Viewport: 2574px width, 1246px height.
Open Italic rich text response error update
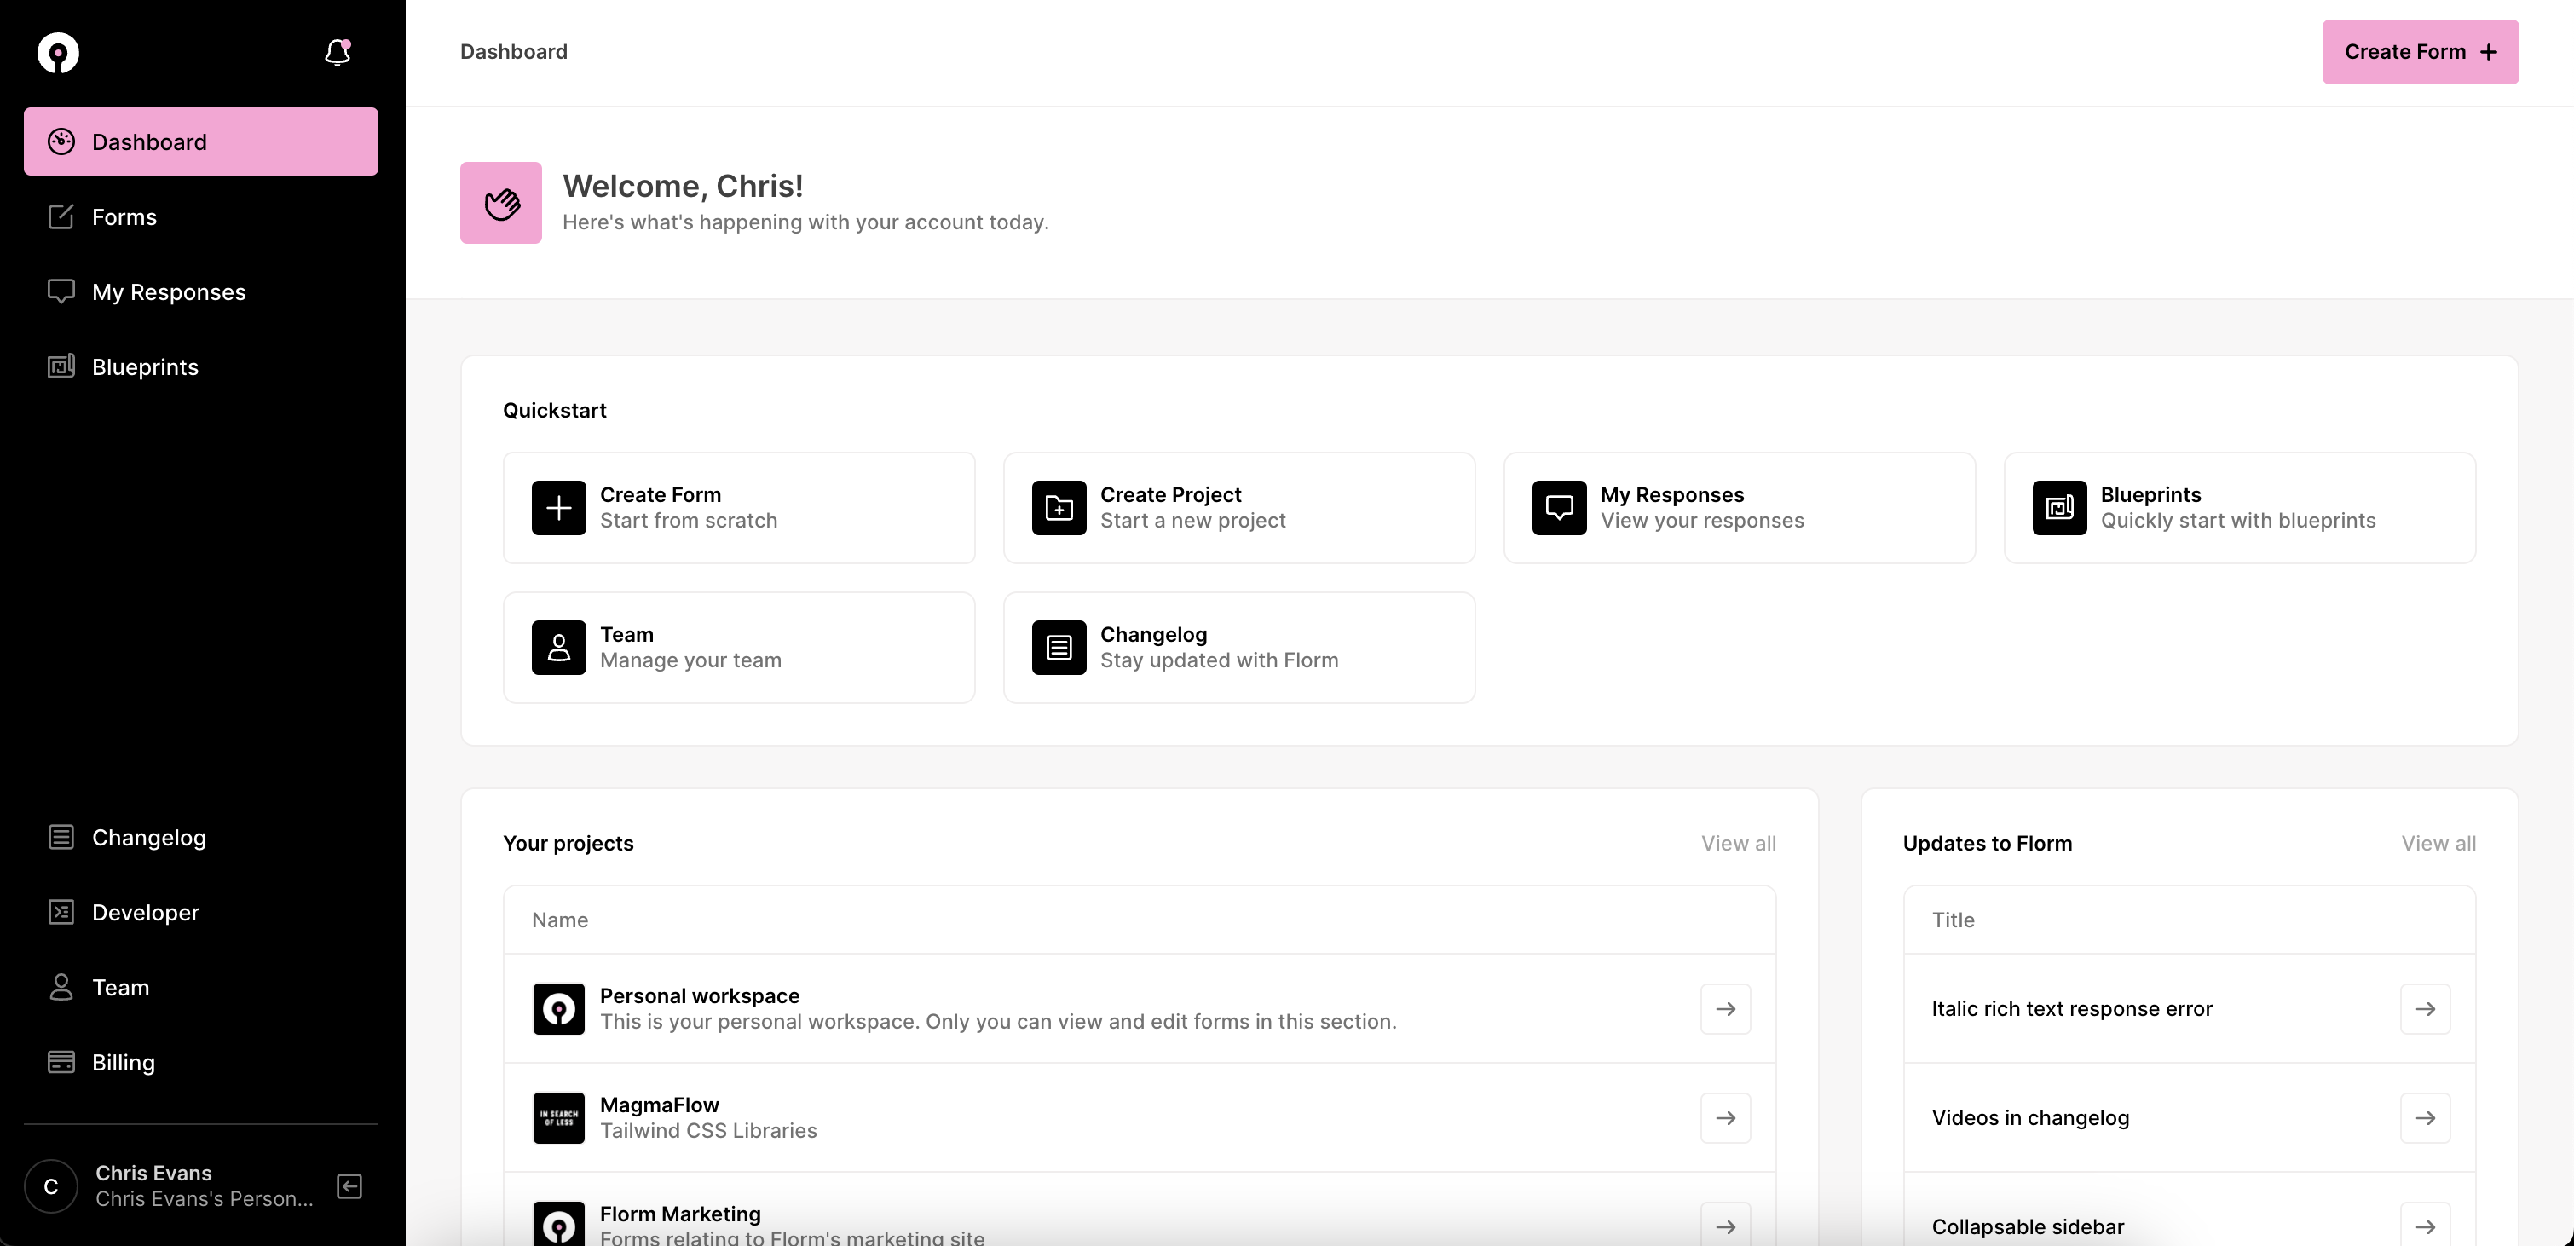(2424, 1008)
